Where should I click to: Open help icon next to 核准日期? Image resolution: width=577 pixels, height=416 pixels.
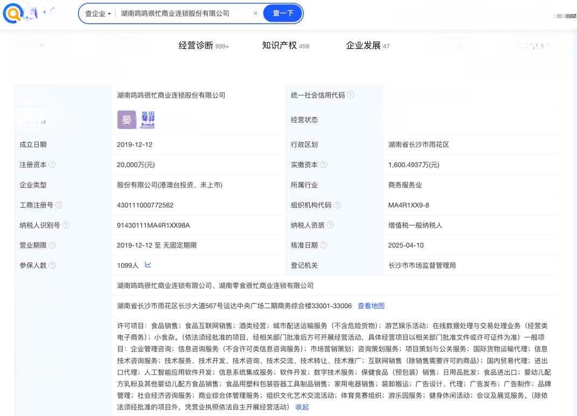click(x=323, y=245)
